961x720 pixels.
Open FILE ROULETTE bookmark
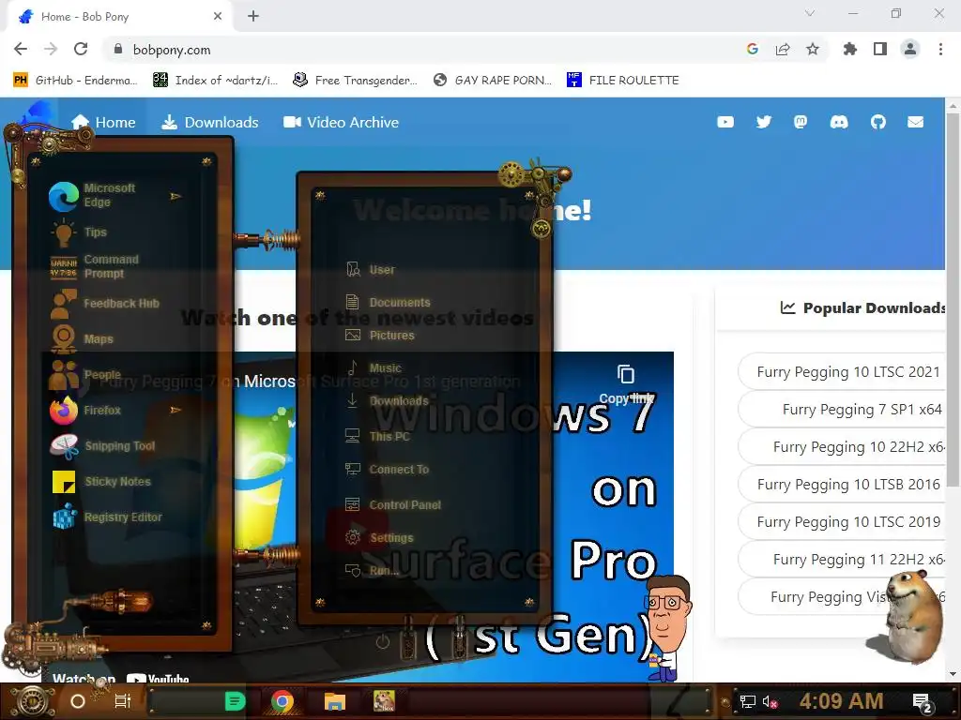click(623, 80)
